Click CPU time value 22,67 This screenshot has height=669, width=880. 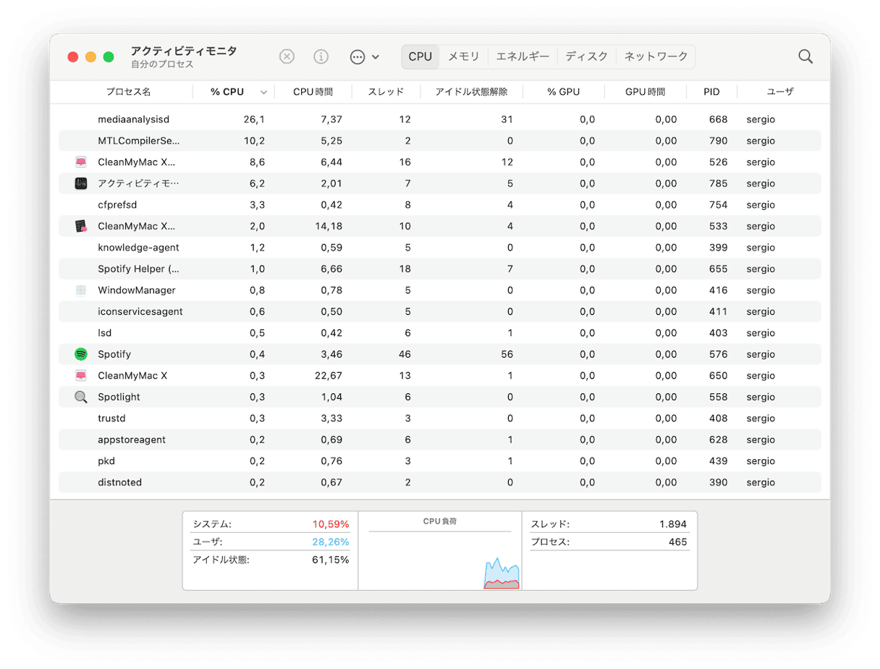[329, 376]
